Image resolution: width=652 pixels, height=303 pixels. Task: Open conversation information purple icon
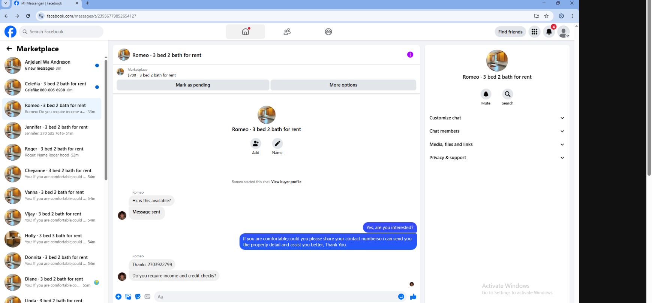click(410, 55)
